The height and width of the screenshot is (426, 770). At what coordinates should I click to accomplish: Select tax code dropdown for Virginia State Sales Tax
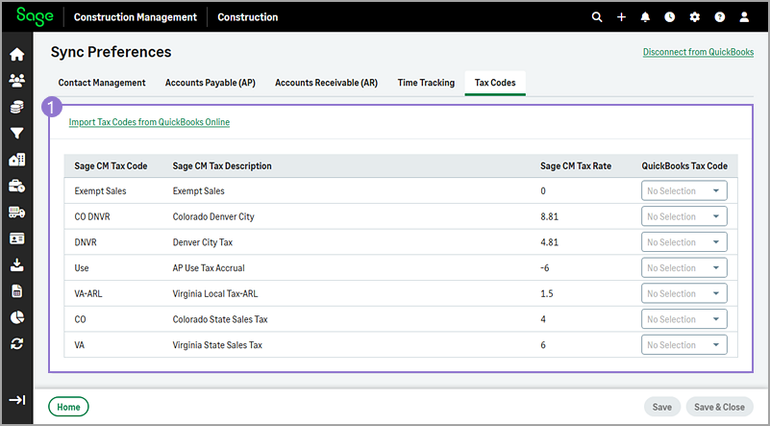(683, 345)
